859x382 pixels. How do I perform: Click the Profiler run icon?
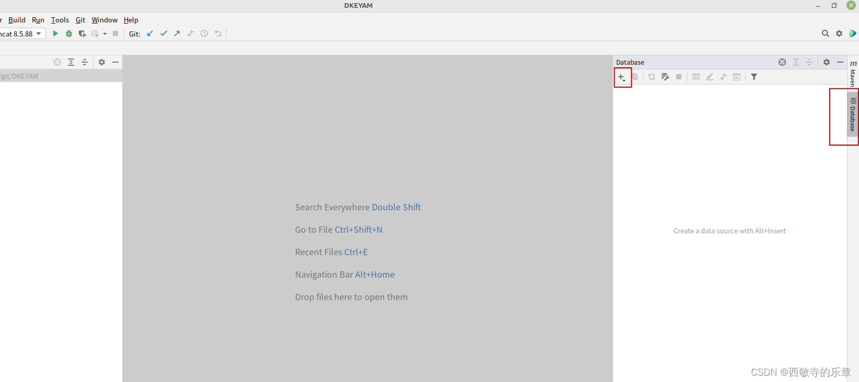tap(95, 33)
